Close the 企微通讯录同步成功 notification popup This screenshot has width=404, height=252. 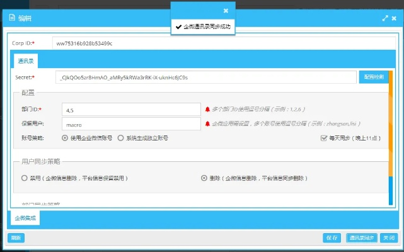226,11
